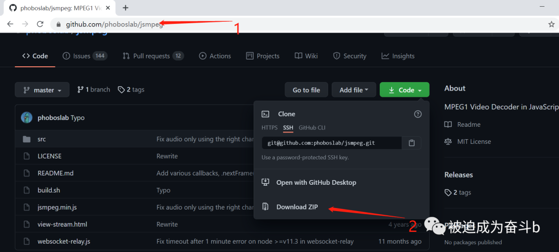
Task: Open the build.sh file
Action: 49,190
